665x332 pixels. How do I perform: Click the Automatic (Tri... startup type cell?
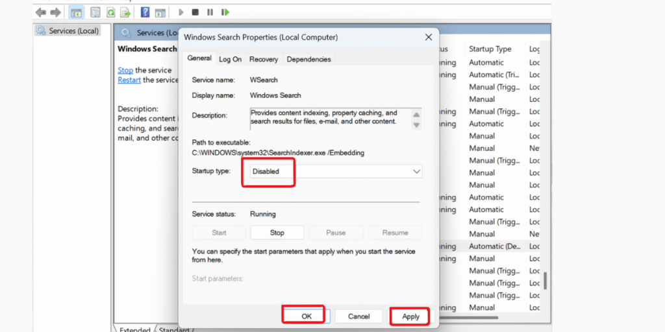(x=494, y=75)
